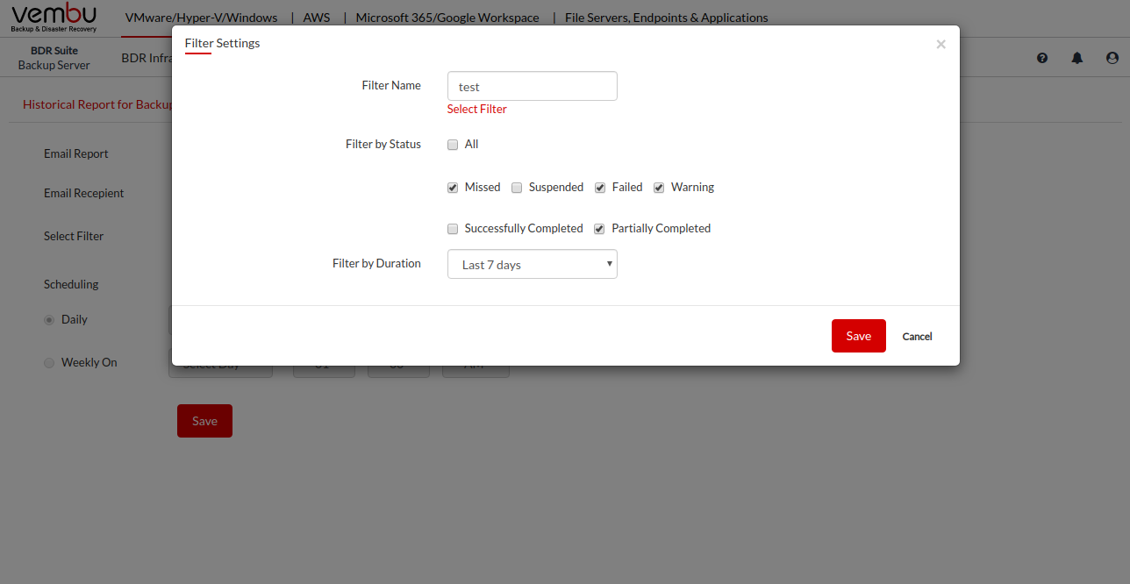Switch to the AWS tab
Viewport: 1130px width, 584px height.
[x=317, y=18]
